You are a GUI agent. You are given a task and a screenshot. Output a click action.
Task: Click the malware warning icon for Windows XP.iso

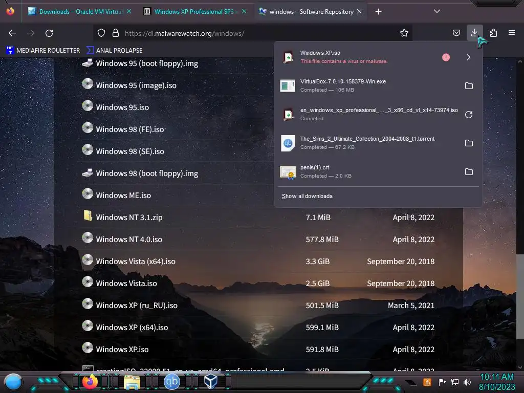click(x=446, y=57)
